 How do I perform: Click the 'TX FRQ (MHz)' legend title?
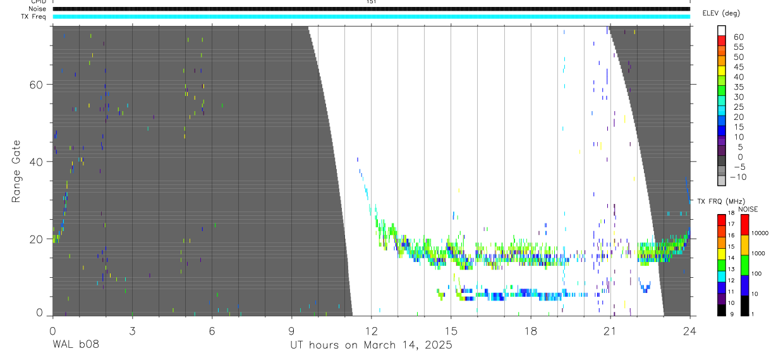(x=721, y=201)
